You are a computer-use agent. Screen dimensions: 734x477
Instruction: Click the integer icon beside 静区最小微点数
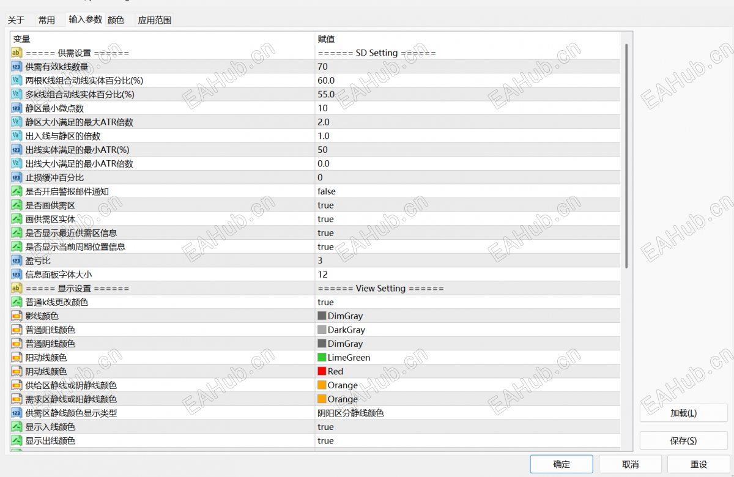17,108
